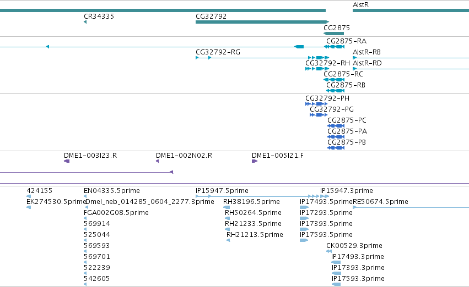Select the RE50674.5prime EST label
Screen dimensions: 469x287
[x=380, y=202]
